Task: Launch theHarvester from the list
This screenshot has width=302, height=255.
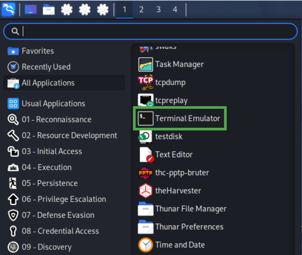Action: pyautogui.click(x=213, y=191)
